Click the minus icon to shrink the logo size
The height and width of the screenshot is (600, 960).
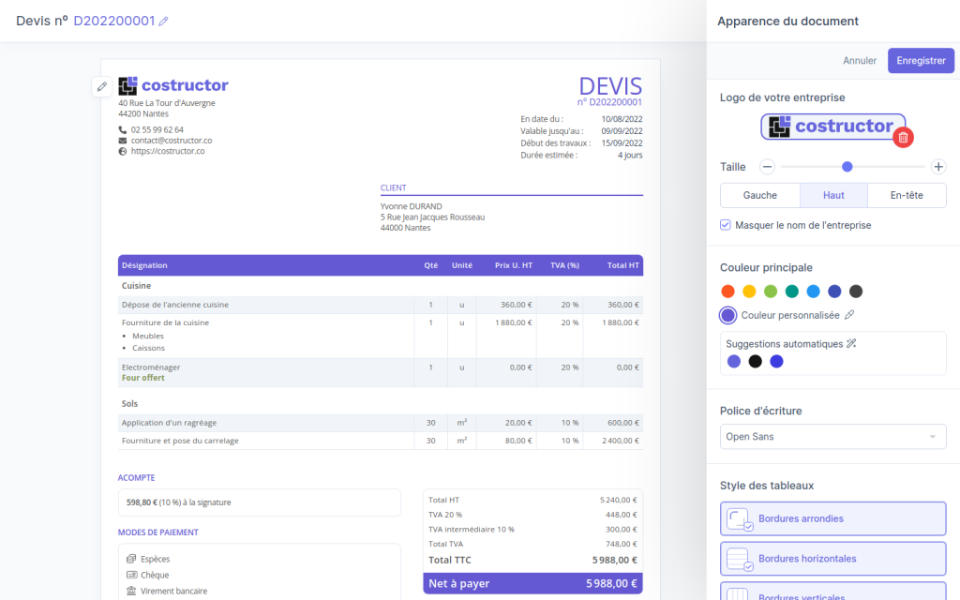click(x=767, y=166)
